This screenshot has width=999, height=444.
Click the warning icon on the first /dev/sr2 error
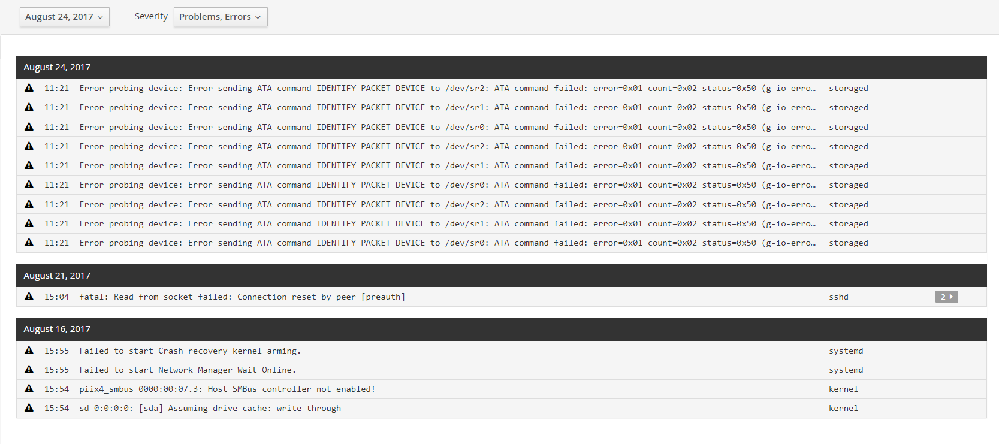pos(29,88)
